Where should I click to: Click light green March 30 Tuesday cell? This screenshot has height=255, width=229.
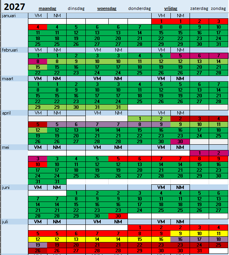tap(76, 107)
